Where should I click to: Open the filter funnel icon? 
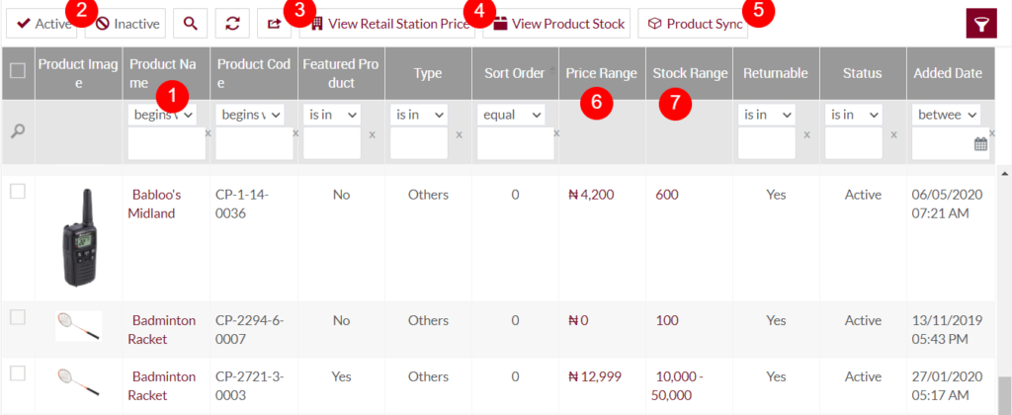point(981,23)
